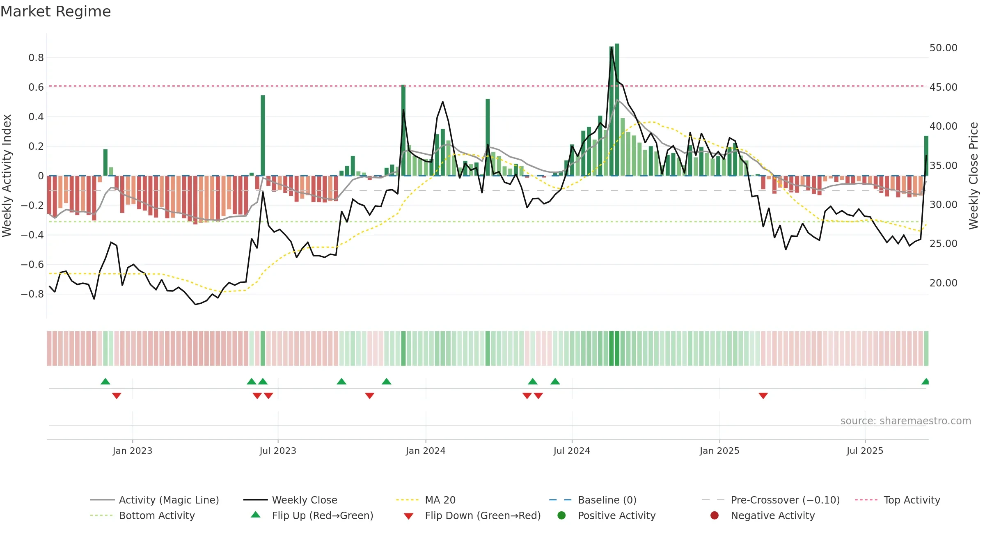Toggle the Weekly Close legend entry
The height and width of the screenshot is (554, 985).
click(290, 500)
